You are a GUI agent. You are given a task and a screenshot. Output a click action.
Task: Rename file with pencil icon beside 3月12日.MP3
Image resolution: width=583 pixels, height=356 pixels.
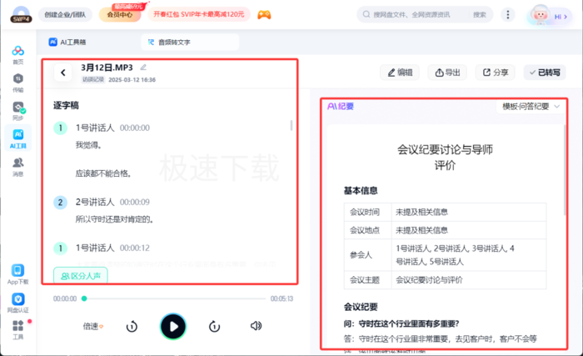[143, 68]
